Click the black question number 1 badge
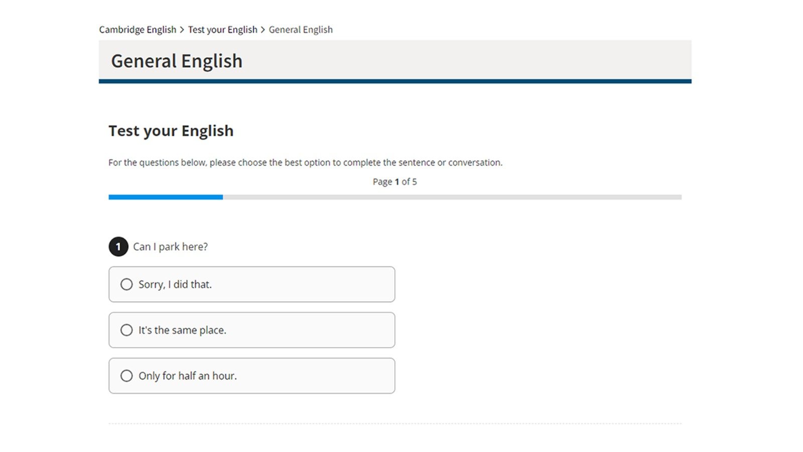This screenshot has height=452, width=803. (x=118, y=247)
